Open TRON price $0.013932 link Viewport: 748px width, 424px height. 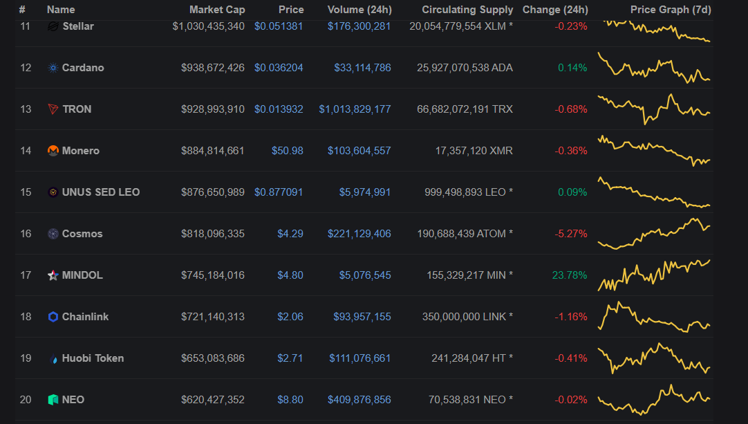(x=279, y=109)
